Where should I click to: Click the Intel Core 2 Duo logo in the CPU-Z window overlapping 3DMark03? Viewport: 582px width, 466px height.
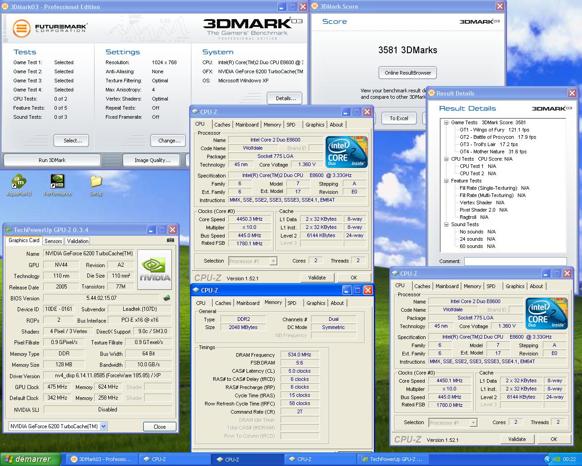[346, 152]
